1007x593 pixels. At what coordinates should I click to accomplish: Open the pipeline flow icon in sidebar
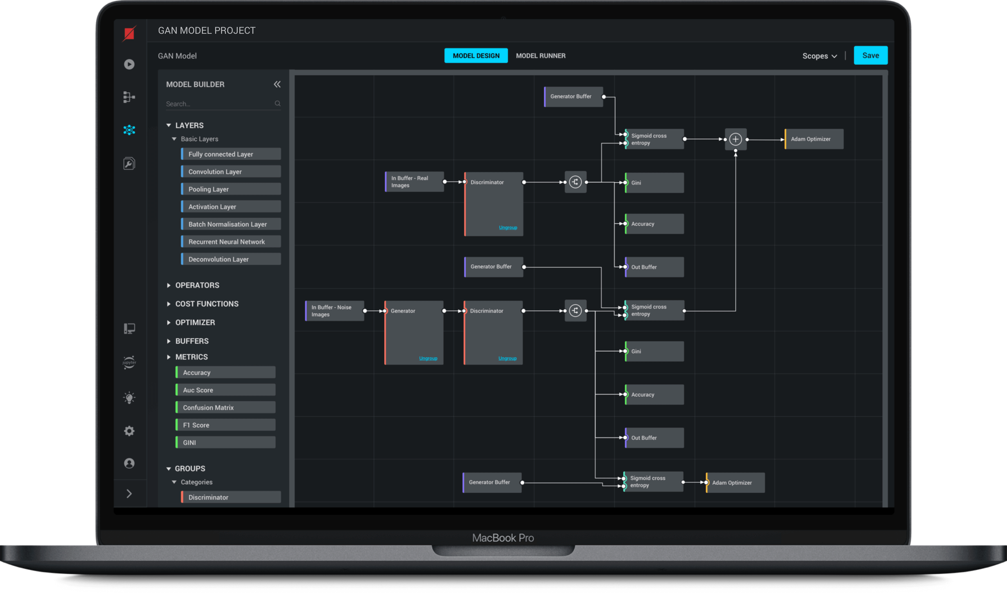coord(129,97)
